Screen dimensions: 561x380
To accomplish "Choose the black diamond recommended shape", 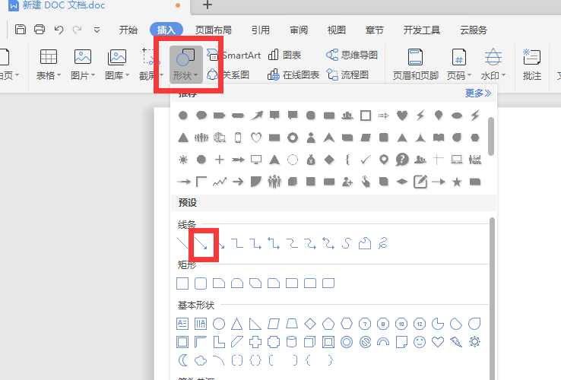I will (x=329, y=160).
